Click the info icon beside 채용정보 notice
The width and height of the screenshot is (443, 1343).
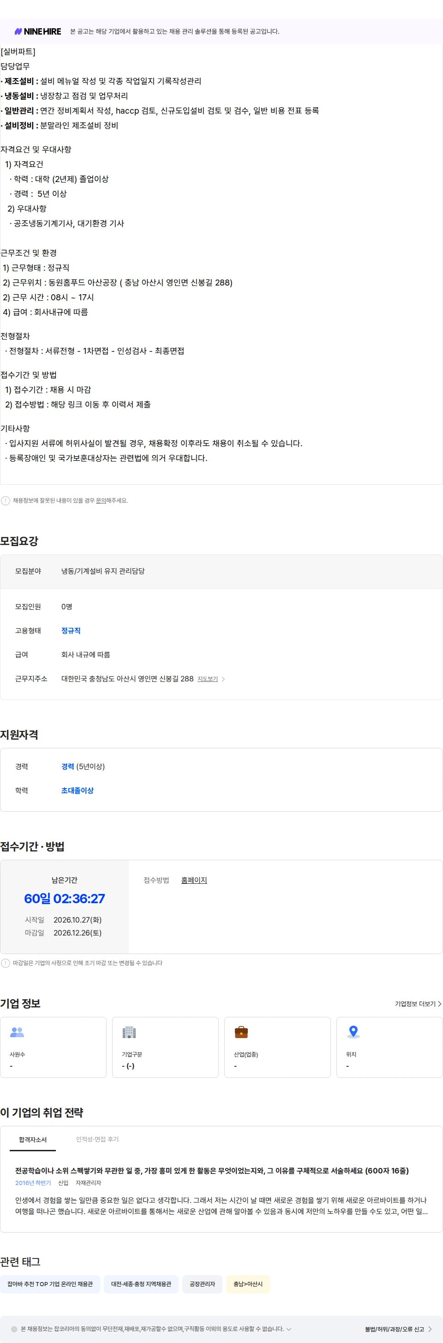(5, 500)
